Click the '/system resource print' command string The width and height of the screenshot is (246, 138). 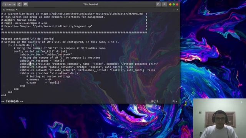139,64
